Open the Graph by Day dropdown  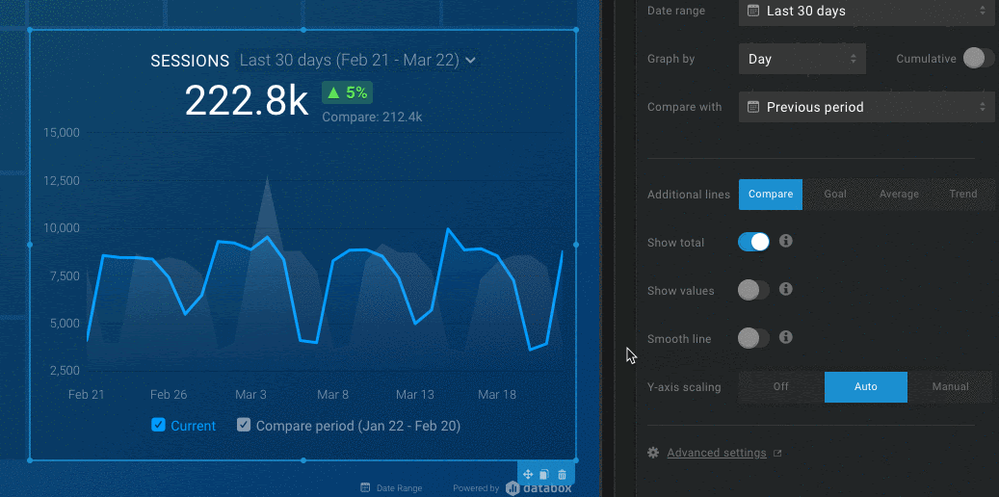(x=802, y=59)
